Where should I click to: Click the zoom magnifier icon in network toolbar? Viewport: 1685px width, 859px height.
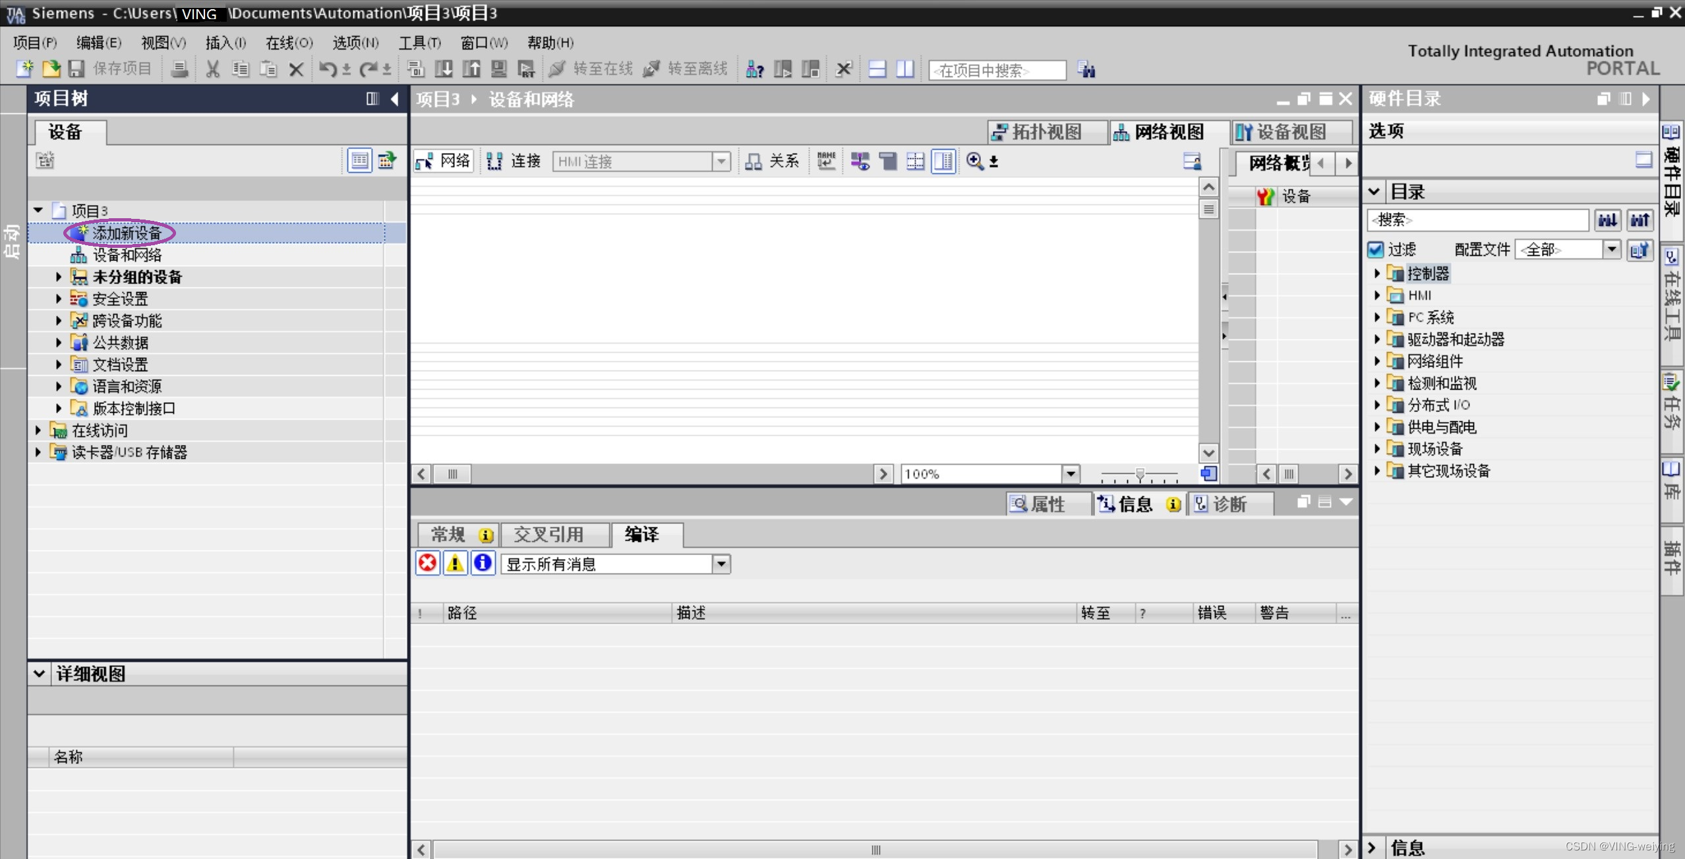coord(974,161)
